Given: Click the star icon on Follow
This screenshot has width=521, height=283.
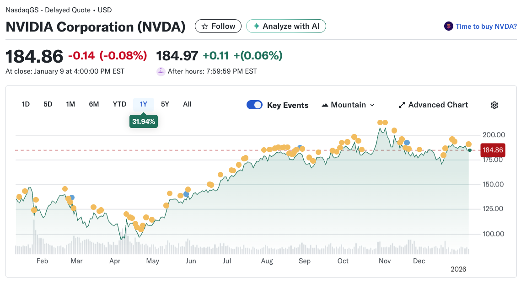Looking at the screenshot, I should coord(205,27).
